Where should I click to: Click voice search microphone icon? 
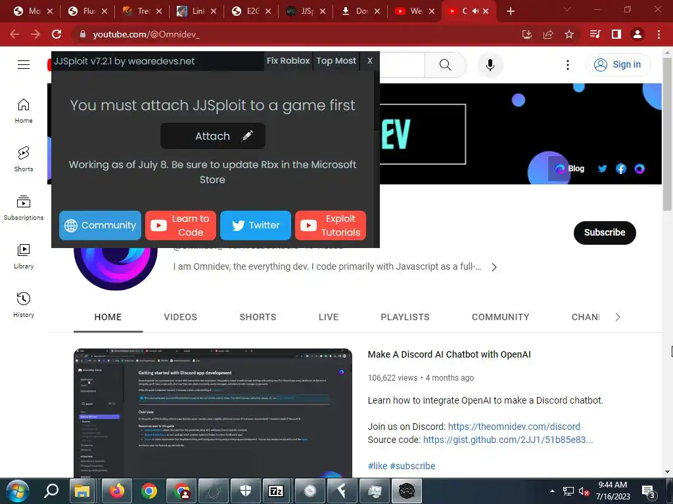tap(490, 65)
